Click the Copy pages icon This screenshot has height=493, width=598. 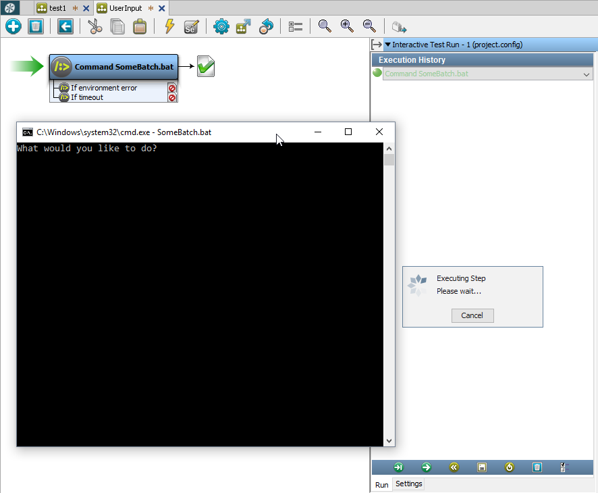tap(117, 26)
